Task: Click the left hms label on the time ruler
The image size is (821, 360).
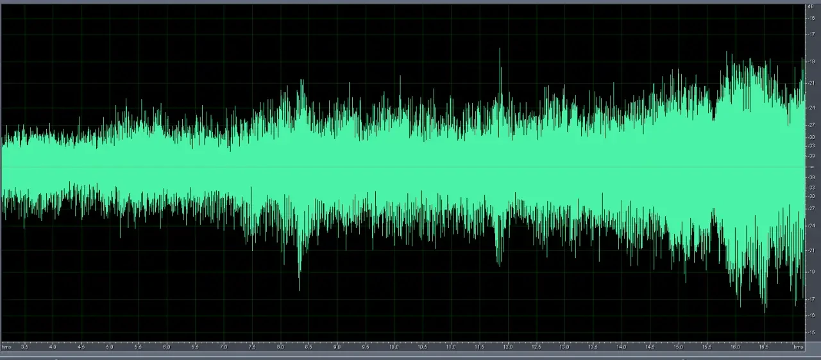Action: [7, 347]
